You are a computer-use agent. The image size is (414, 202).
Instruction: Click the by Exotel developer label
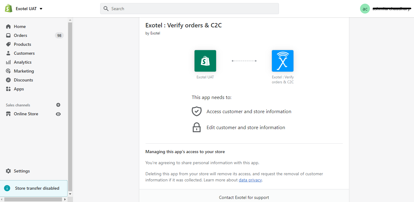(153, 33)
